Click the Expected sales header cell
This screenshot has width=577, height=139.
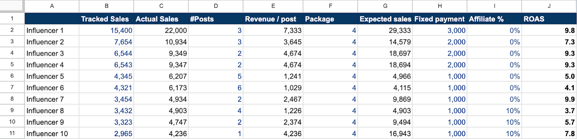coord(385,19)
